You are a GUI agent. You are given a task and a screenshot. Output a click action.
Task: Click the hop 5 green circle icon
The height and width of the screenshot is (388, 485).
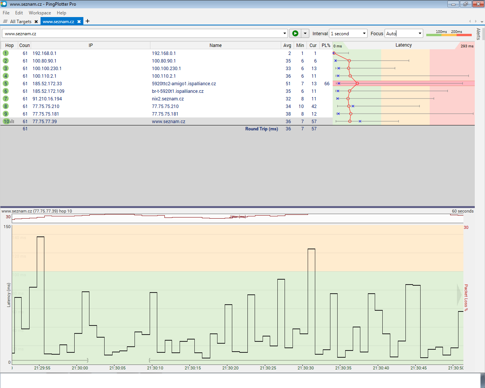[x=6, y=84]
